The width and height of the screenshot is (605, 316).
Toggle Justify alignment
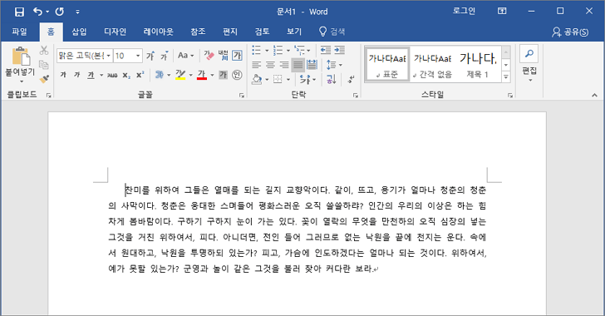(x=298, y=65)
